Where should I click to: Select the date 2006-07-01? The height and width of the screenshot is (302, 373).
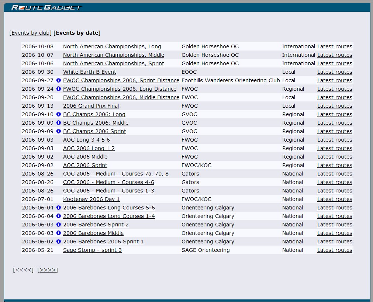[38, 199]
